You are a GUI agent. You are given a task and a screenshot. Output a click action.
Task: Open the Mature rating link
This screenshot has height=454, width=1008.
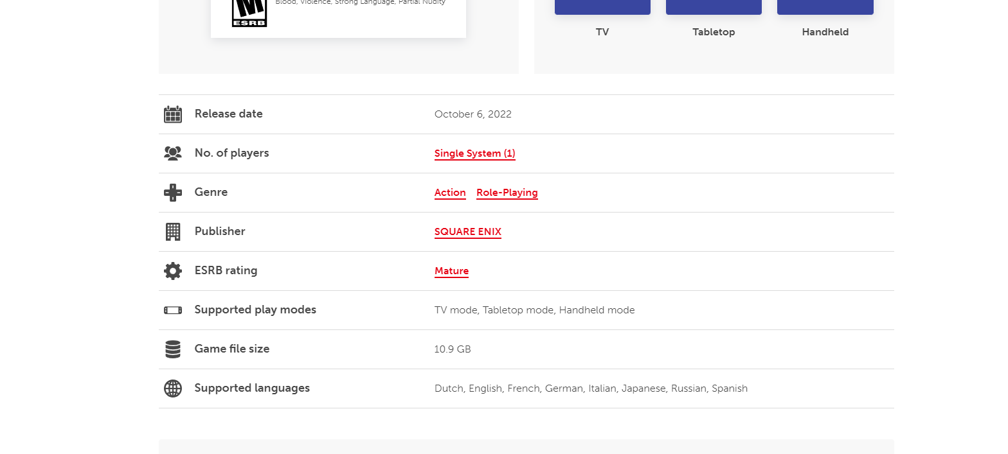point(451,271)
